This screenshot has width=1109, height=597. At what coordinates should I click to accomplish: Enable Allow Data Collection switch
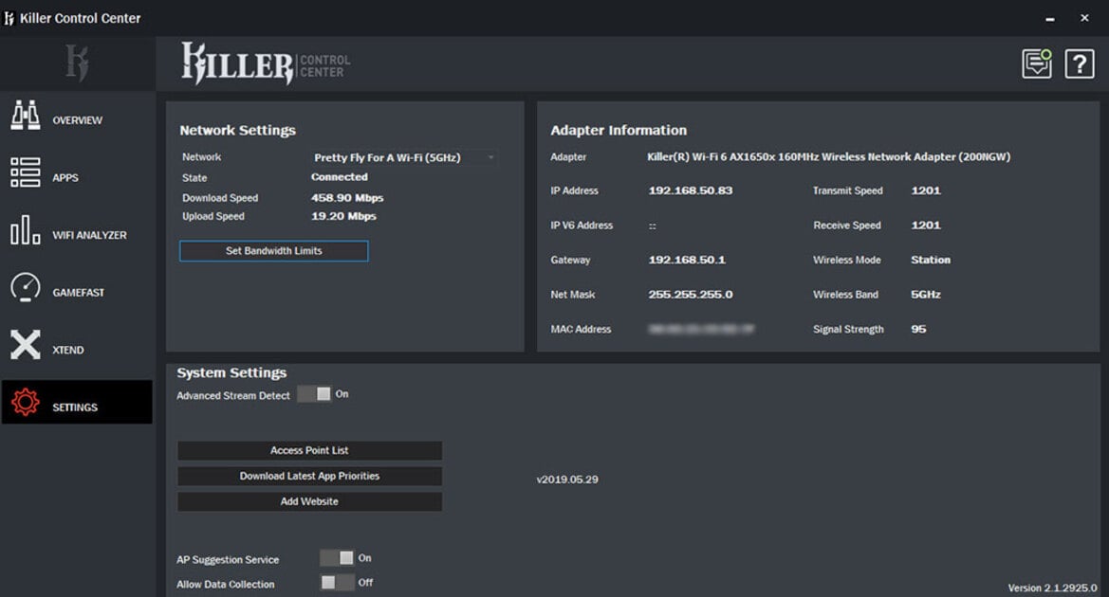337,583
